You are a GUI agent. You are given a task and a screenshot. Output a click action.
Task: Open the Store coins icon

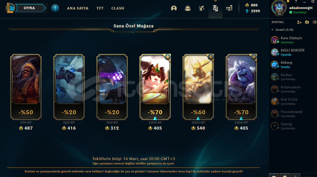pos(229,8)
